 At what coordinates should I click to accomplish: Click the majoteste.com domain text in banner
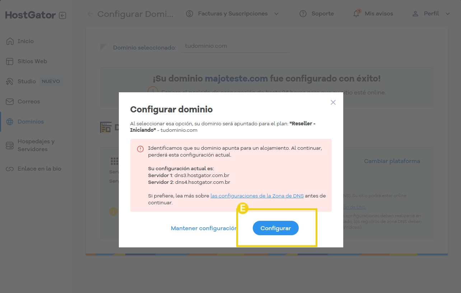(236, 79)
